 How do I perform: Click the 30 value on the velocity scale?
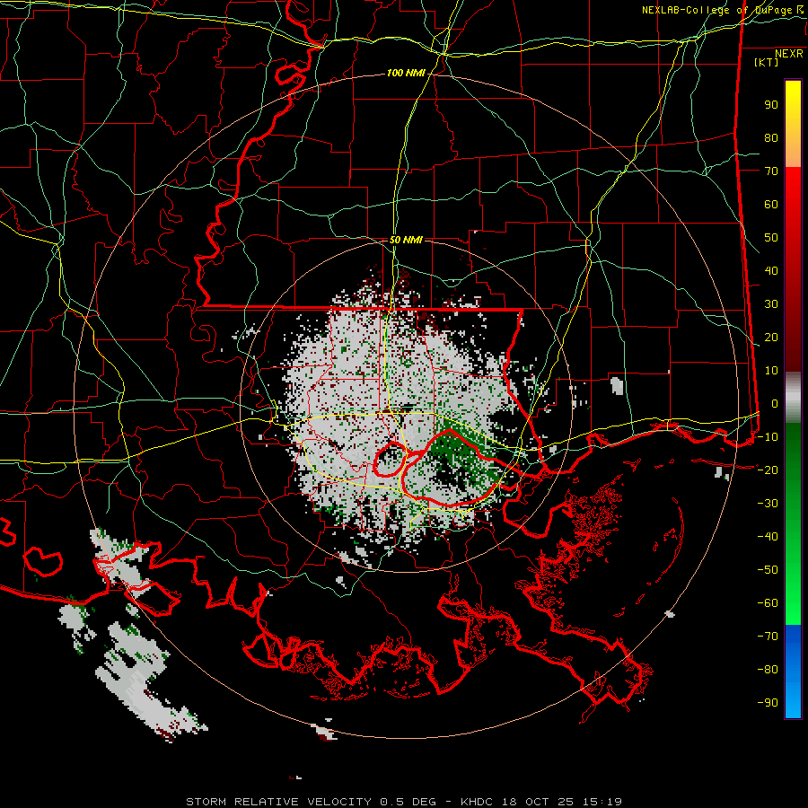771,304
